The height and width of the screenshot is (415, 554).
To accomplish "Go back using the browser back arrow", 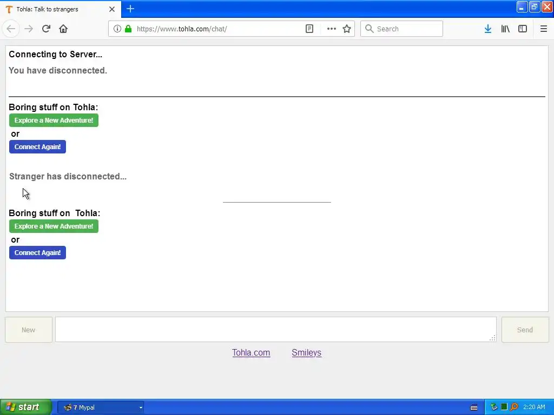I will click(x=11, y=29).
